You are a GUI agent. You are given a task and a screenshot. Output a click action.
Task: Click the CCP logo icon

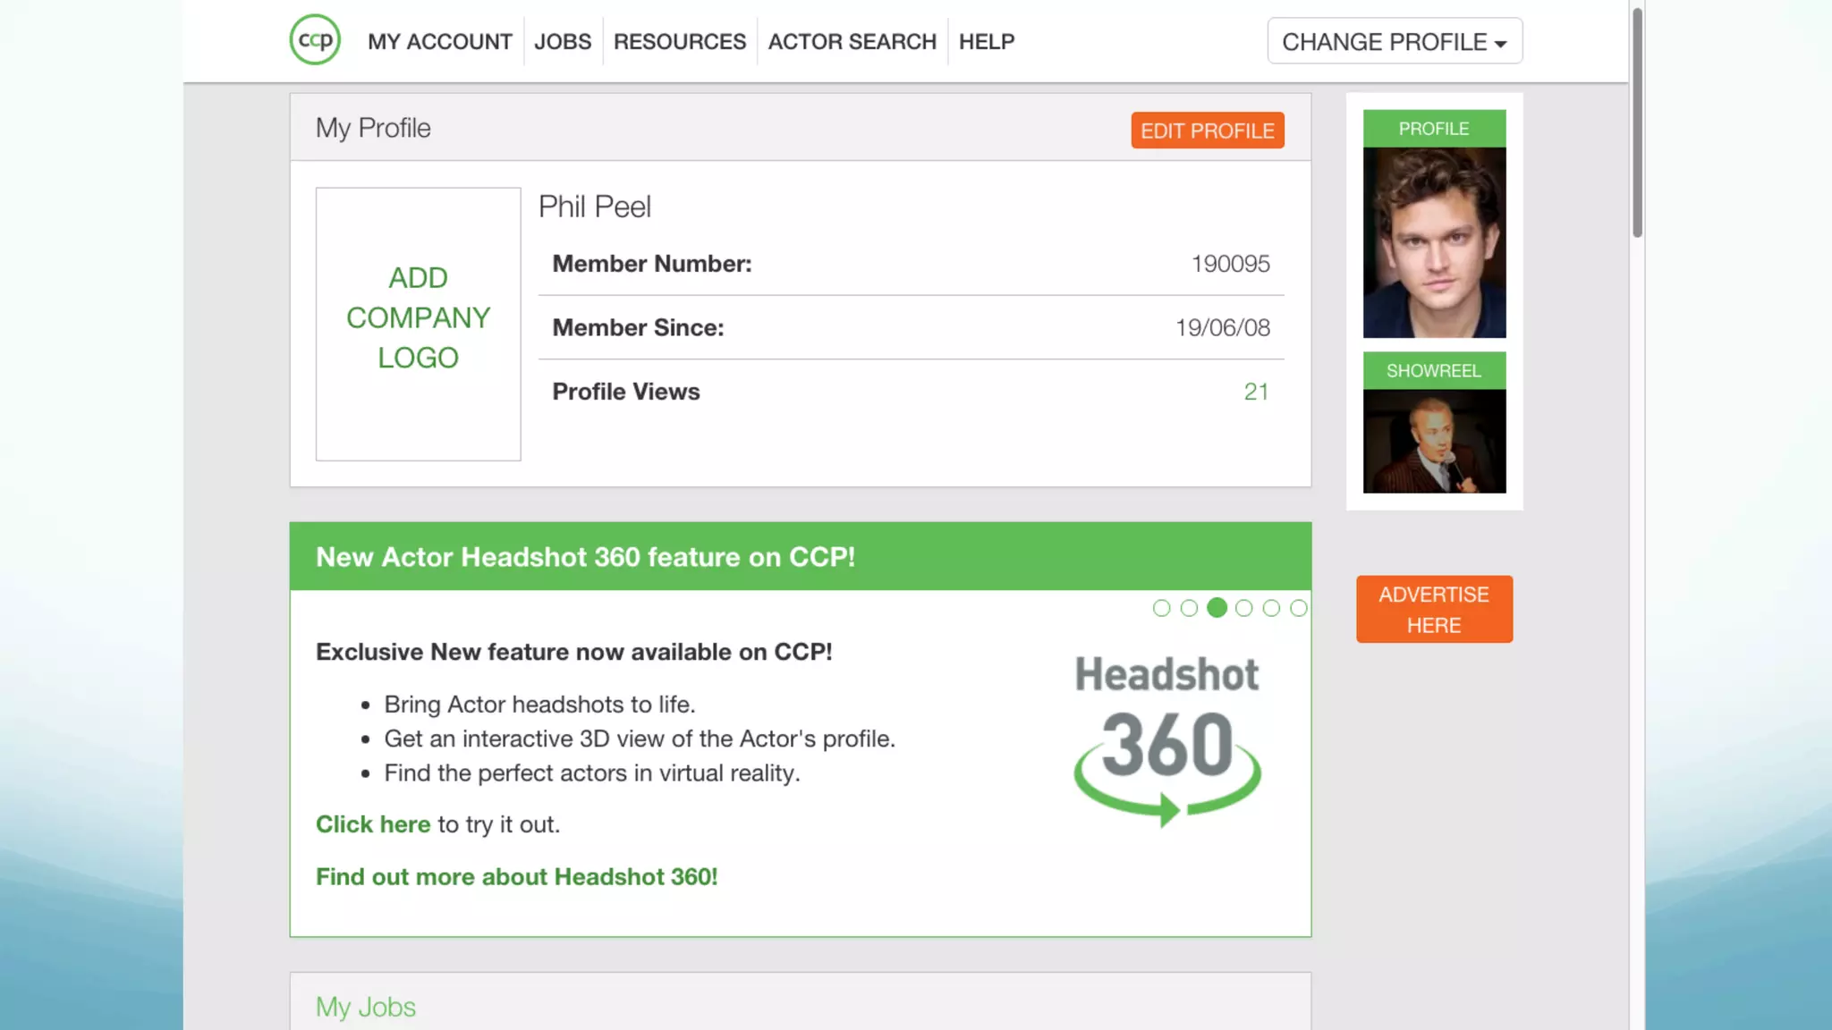(x=315, y=40)
